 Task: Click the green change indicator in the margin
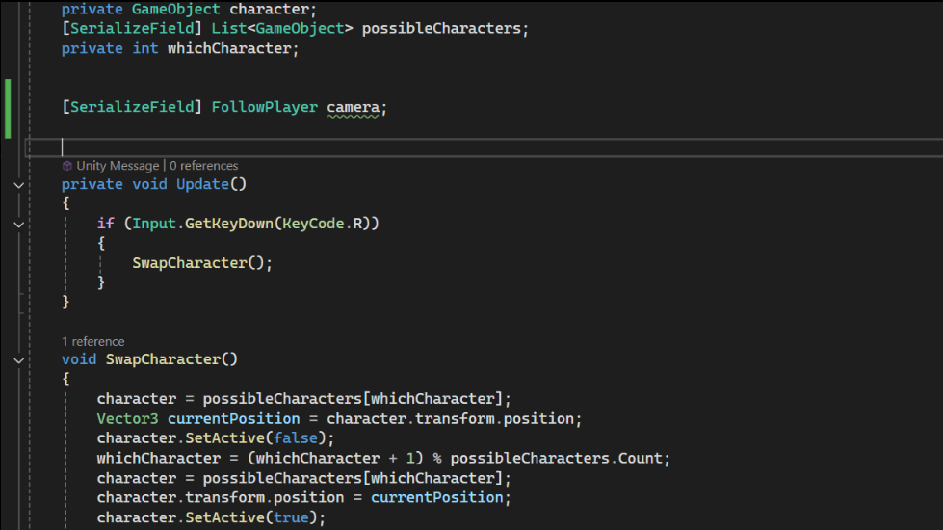(8, 109)
